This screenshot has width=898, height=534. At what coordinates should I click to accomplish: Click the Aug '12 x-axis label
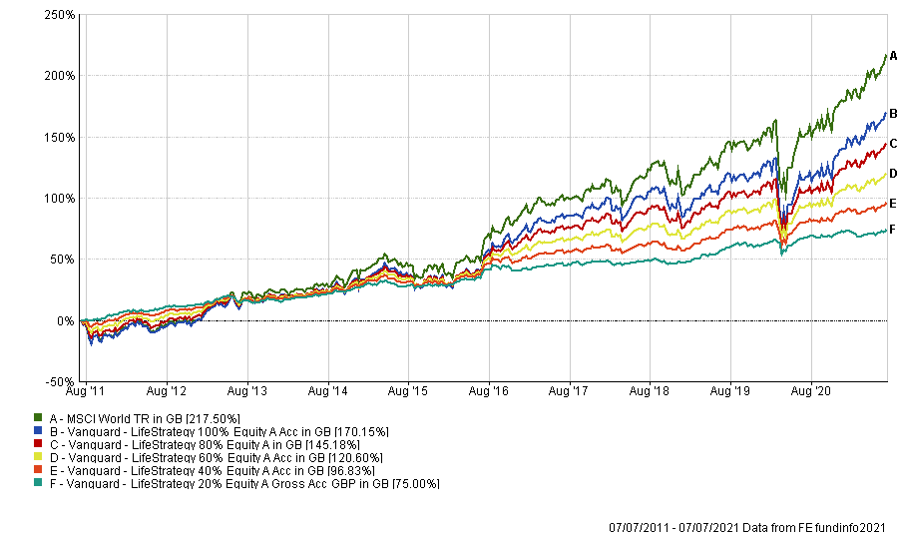click(x=166, y=391)
